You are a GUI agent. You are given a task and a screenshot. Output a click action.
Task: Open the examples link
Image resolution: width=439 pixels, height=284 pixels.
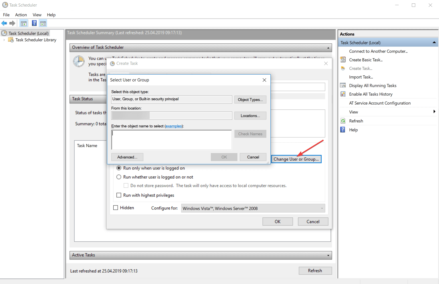tap(174, 126)
